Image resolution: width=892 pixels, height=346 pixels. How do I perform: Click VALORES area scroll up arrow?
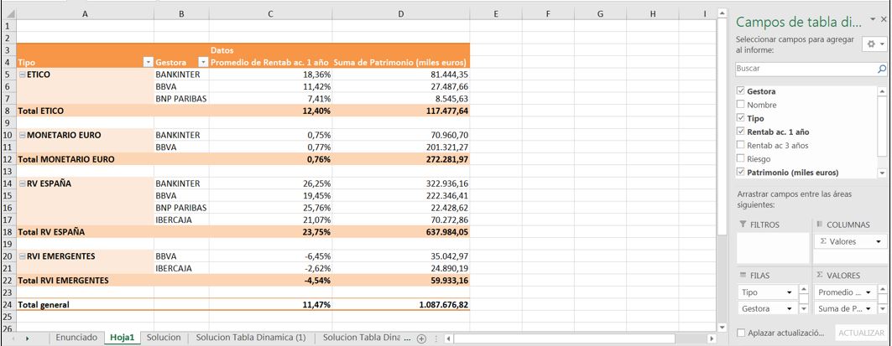883,289
